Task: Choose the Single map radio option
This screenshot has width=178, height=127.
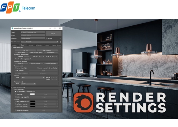Action: pyautogui.click(x=15, y=94)
